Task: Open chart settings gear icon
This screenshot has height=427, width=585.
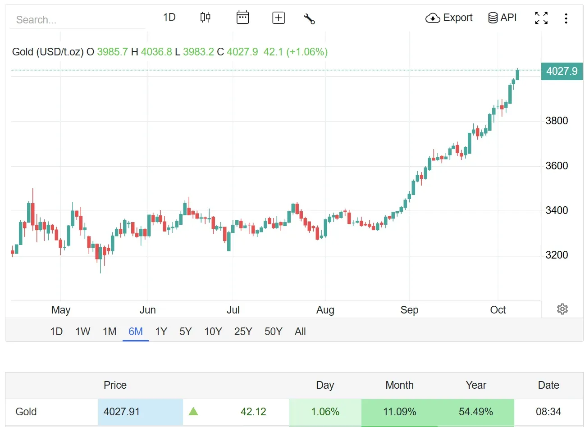Action: (562, 309)
